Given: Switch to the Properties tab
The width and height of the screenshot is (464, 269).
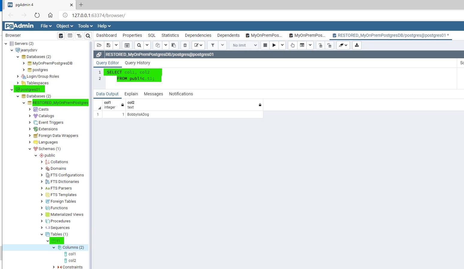Looking at the screenshot, I should coord(132,35).
